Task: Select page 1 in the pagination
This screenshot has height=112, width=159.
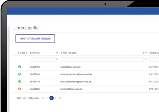Action: [51, 98]
